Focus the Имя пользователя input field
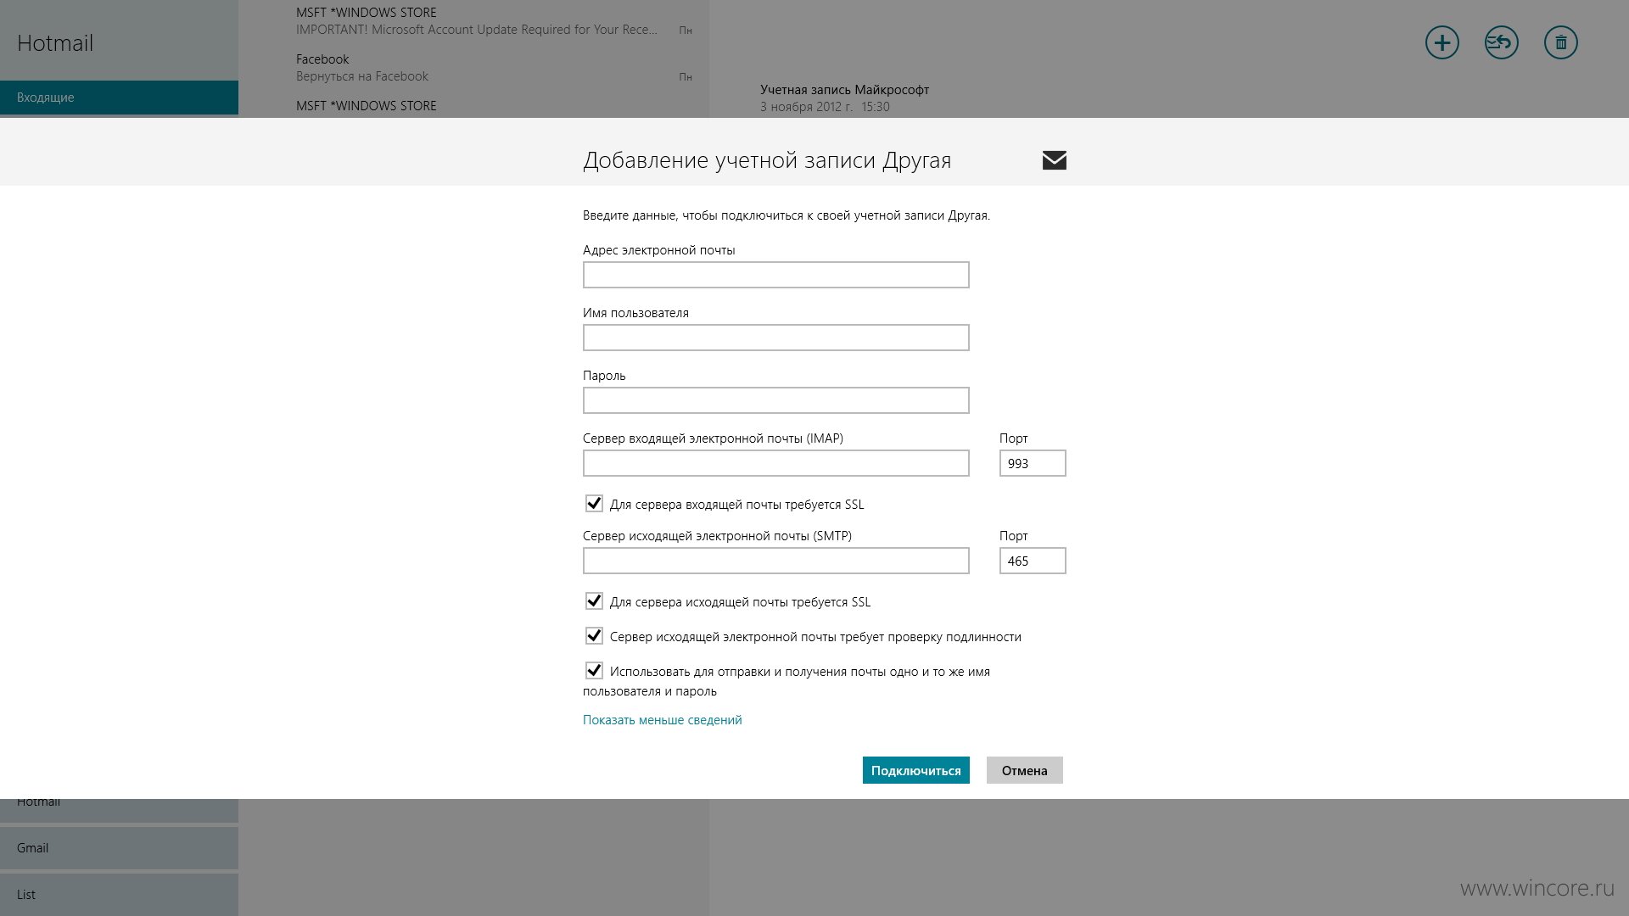Viewport: 1629px width, 916px height. point(775,338)
